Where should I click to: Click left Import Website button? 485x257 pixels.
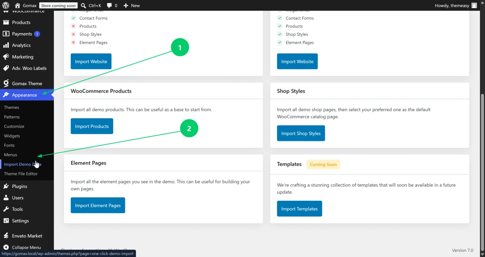point(91,61)
